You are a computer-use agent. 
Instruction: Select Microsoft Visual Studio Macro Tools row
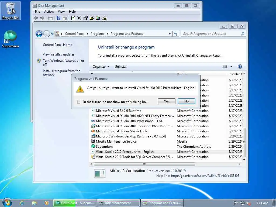coord(166,131)
